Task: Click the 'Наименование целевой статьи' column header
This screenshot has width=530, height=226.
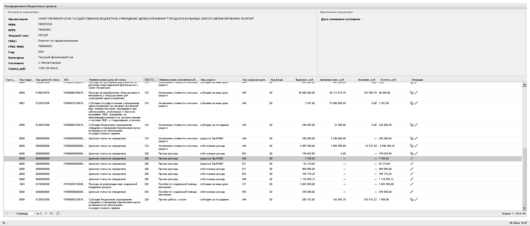Action: [116, 80]
